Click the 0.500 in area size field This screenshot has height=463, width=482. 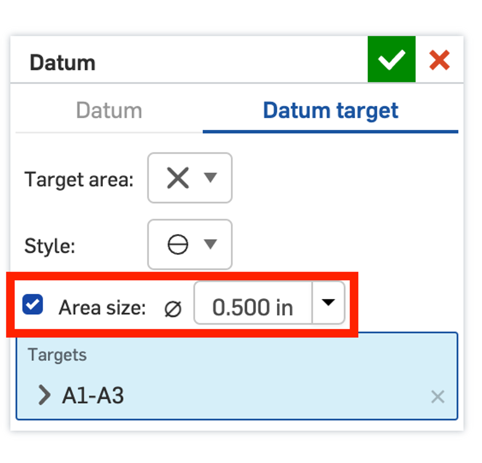[x=252, y=308]
